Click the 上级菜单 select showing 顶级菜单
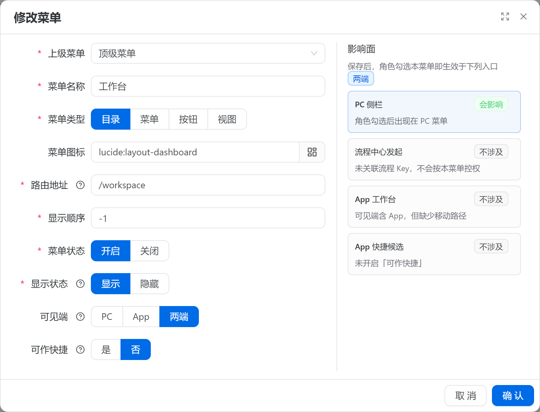This screenshot has height=412, width=540. [x=208, y=53]
